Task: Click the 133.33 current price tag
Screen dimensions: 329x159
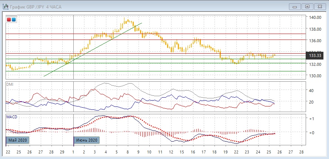Action: tap(316, 55)
